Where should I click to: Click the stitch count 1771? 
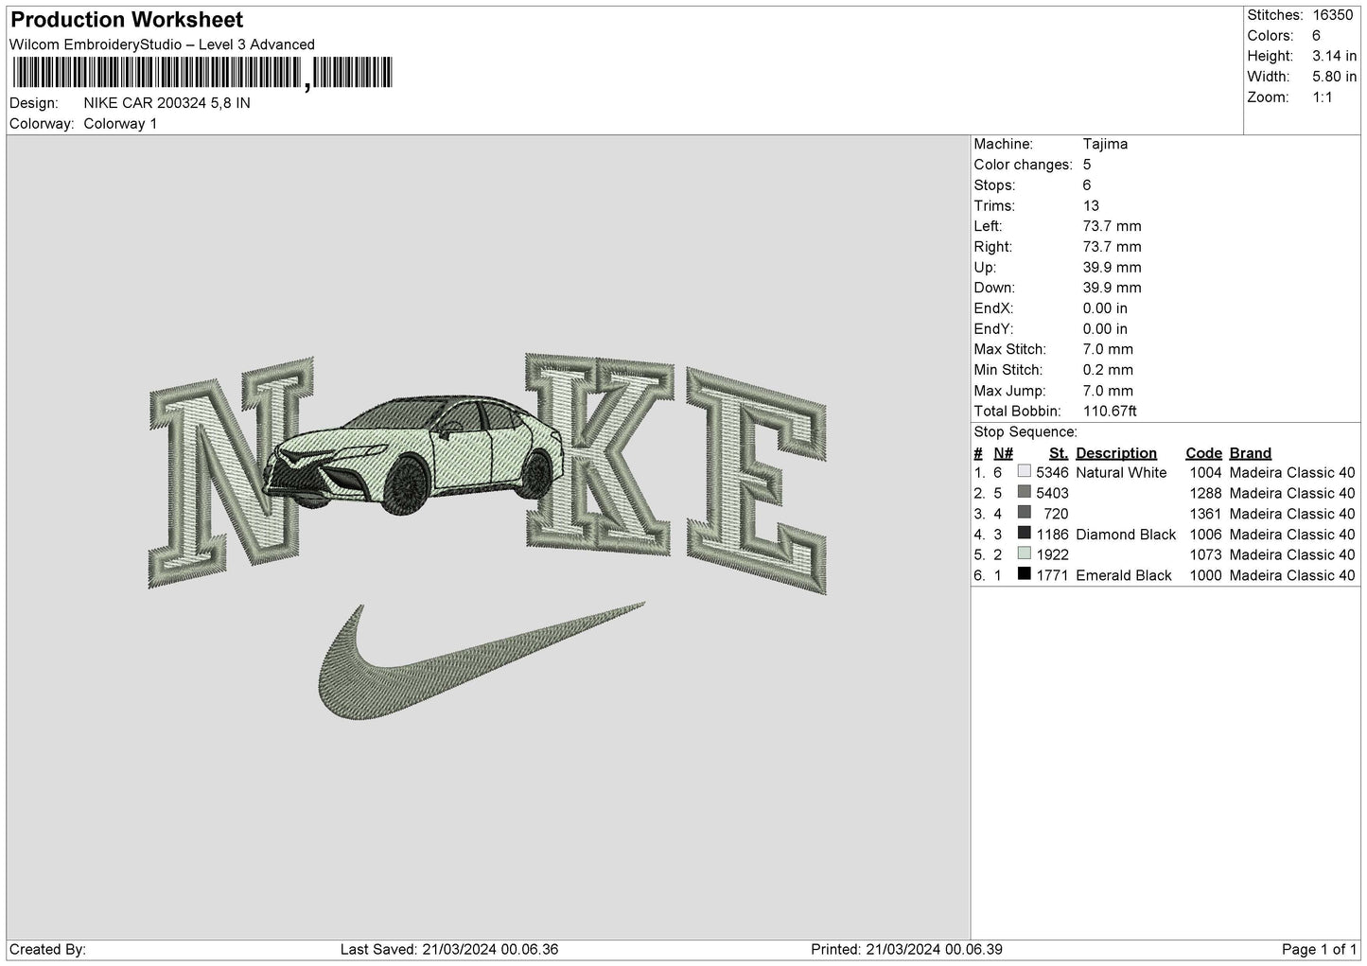click(1052, 575)
